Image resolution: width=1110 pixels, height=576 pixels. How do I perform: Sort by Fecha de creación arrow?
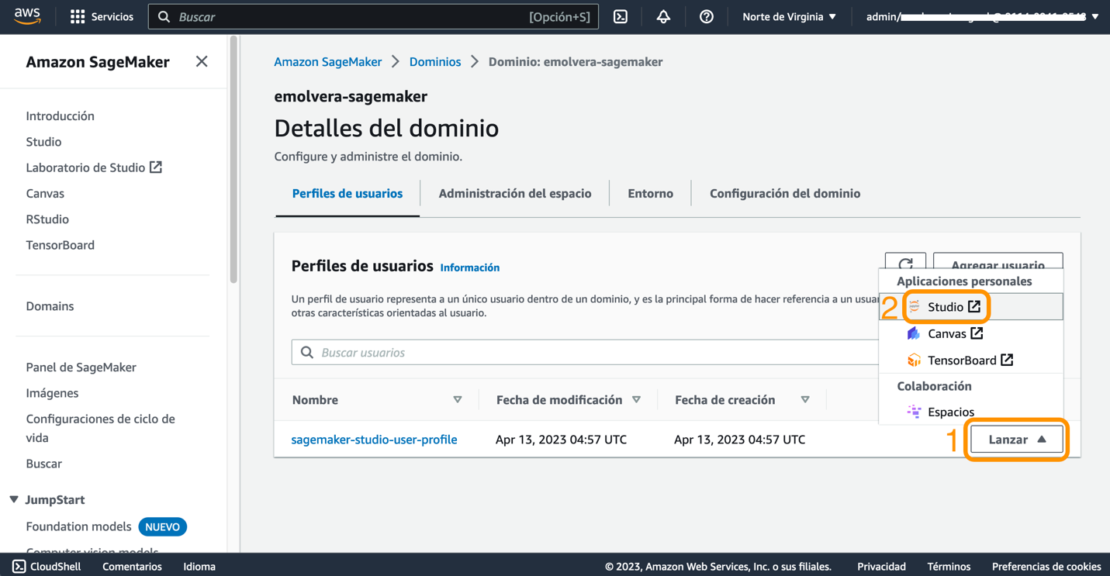[x=805, y=400]
